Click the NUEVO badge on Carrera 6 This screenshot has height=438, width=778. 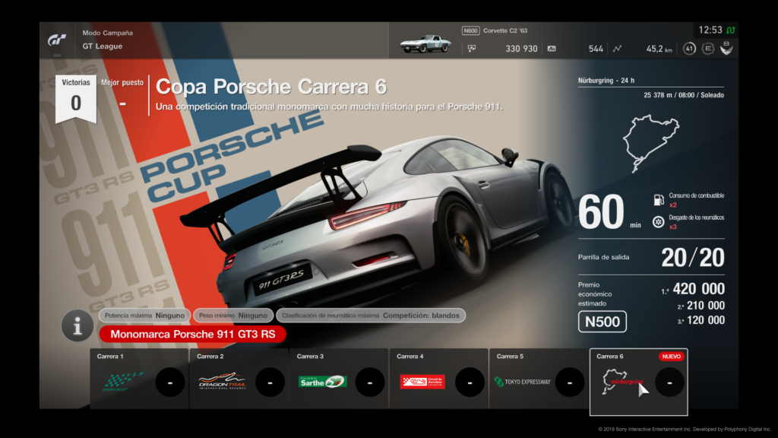[672, 357]
